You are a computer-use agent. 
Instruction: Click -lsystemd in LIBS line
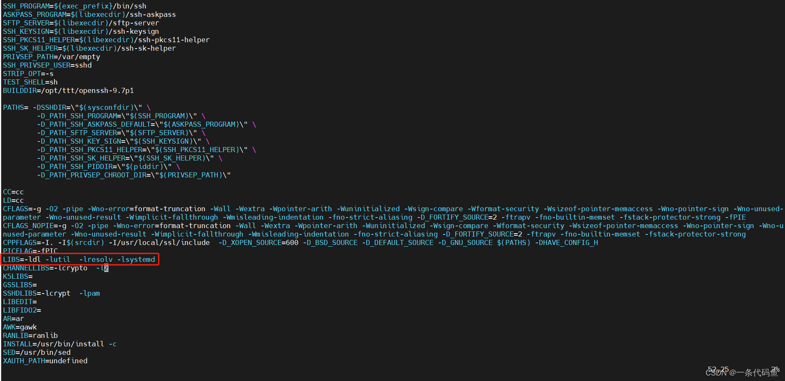click(136, 259)
